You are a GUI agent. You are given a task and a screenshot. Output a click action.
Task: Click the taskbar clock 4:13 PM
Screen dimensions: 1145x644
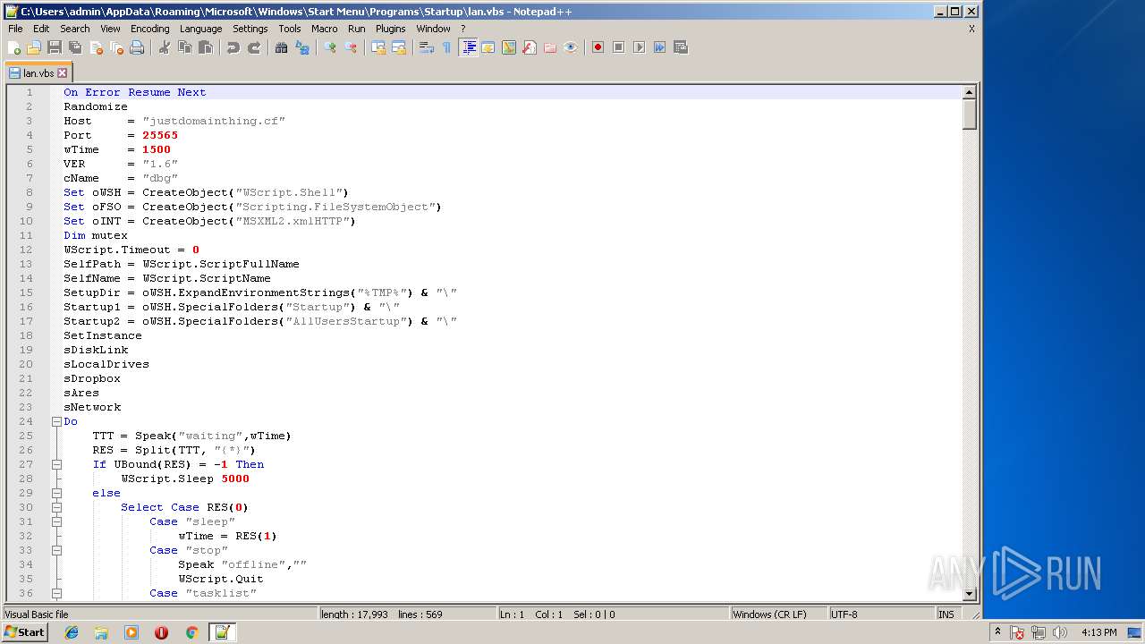pos(1098,632)
